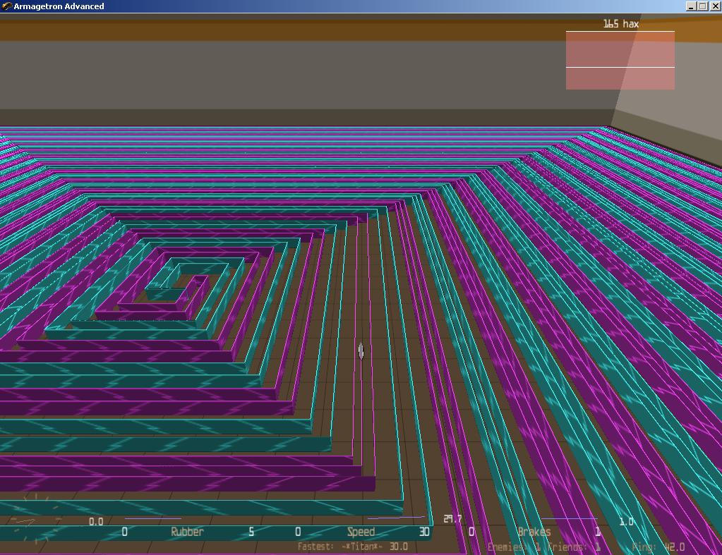Screen dimensions: 722x555
Task: Click the Fastest player Titan text
Action: pyautogui.click(x=353, y=547)
